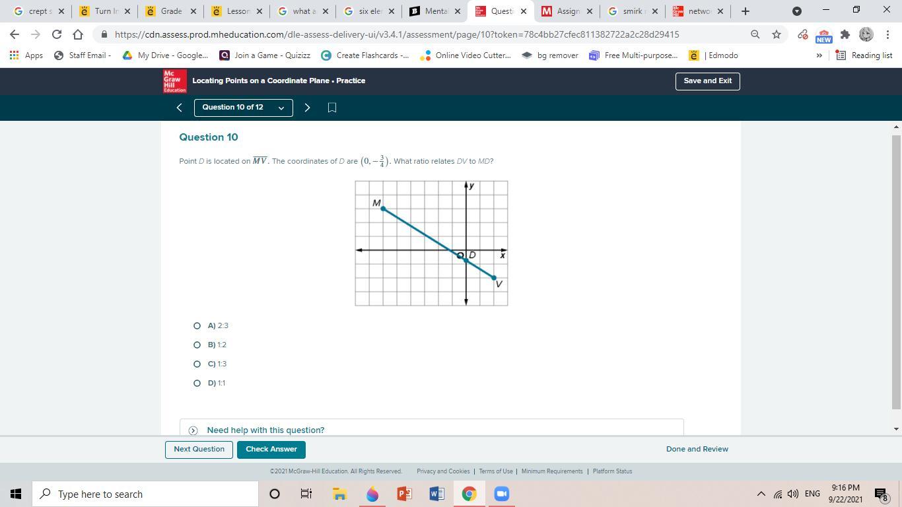Switch to the Lesson tab

(238, 11)
